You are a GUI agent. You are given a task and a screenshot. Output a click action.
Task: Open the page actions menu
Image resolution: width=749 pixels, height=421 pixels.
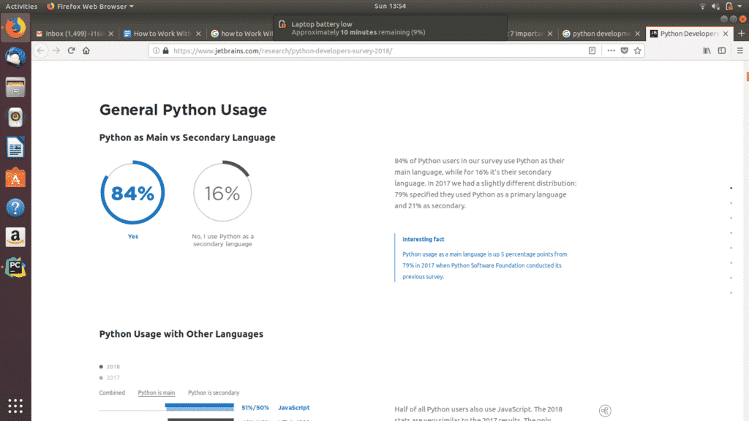611,50
